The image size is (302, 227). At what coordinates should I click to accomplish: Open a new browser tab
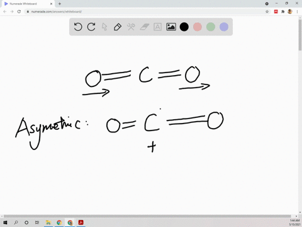tap(60, 4)
